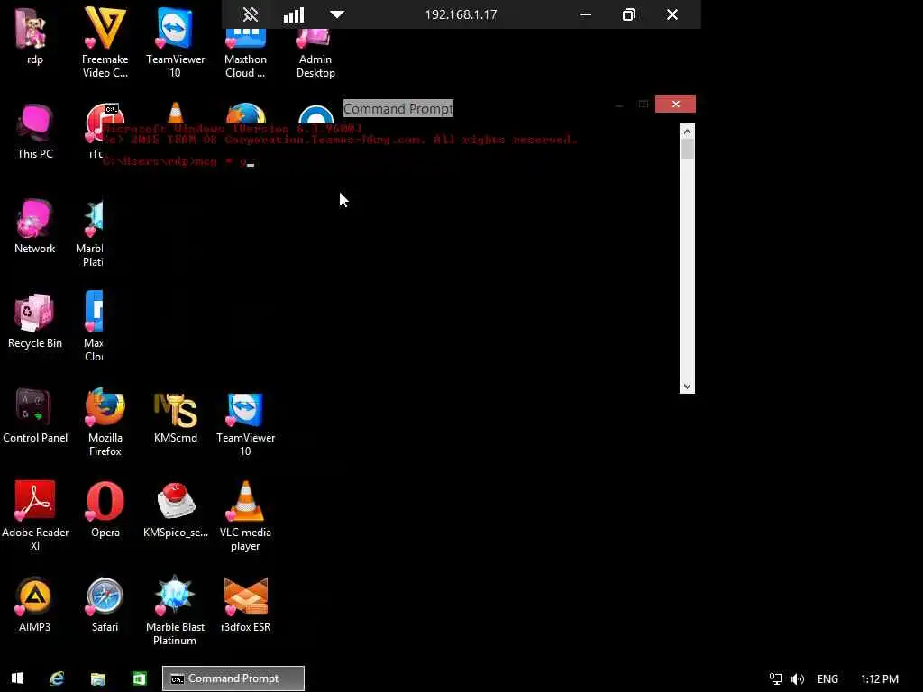Click the Command Prompt taskbar button
Screen dimensions: 923x692
pyautogui.click(x=233, y=678)
